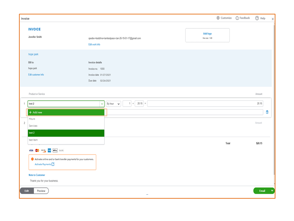Screen dimensions: 294x221
Task: Click the Discover card icon
Action: [43, 150]
